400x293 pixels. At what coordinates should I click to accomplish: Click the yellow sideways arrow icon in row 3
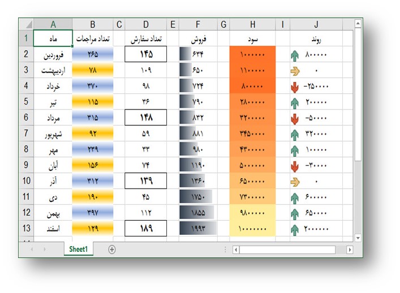[x=294, y=71]
